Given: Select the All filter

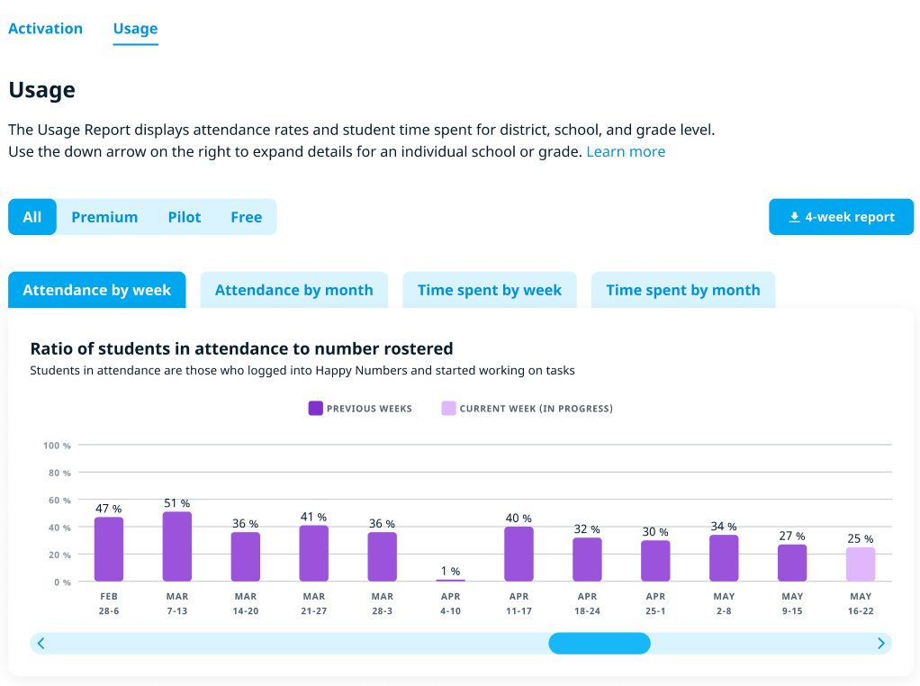Looking at the screenshot, I should (32, 217).
